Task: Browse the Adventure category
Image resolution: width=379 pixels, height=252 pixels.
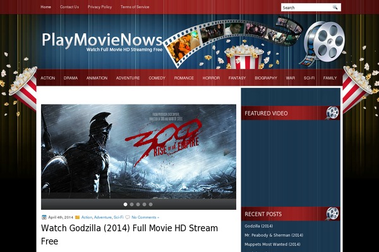Action: point(128,78)
